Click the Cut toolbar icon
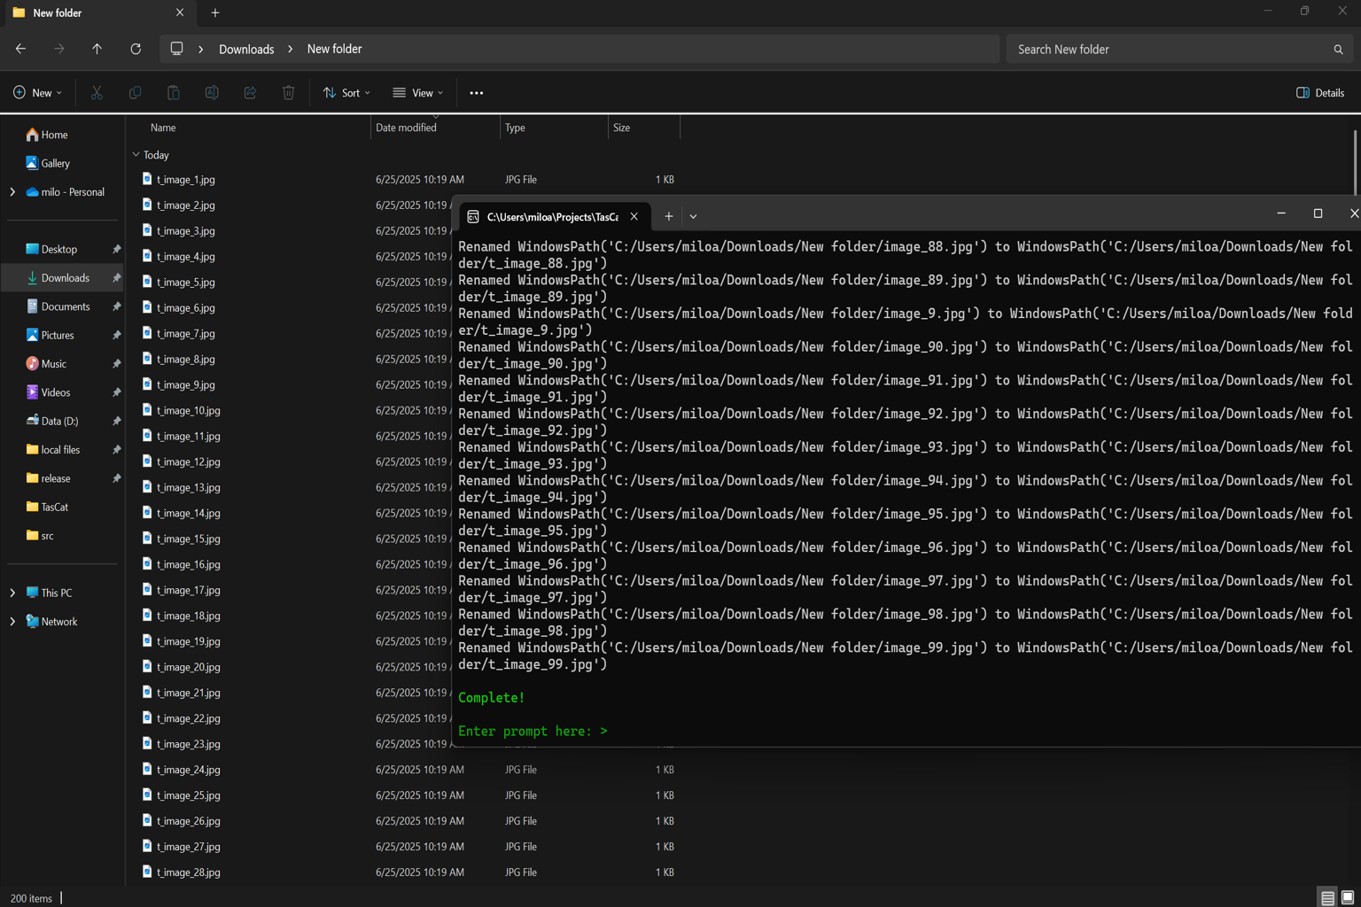 tap(97, 92)
